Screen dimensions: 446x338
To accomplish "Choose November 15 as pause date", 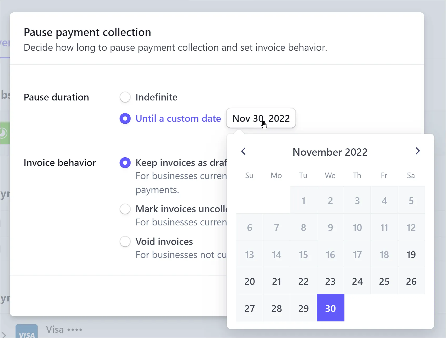I will 303,254.
